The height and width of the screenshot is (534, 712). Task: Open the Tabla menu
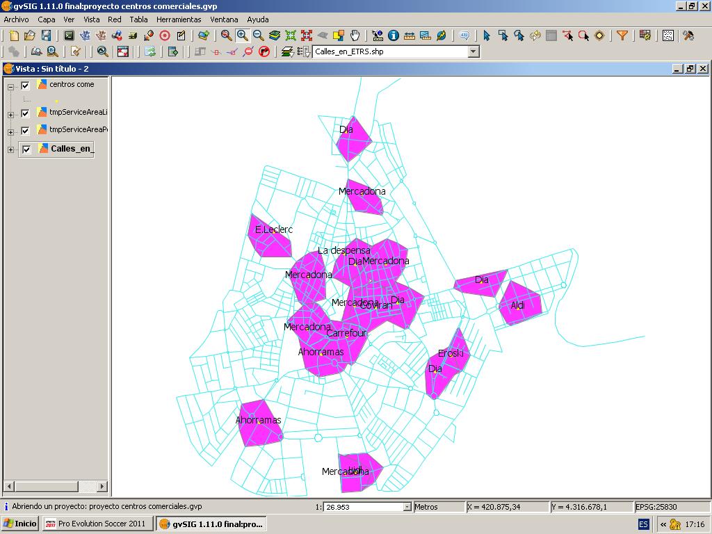click(x=138, y=19)
